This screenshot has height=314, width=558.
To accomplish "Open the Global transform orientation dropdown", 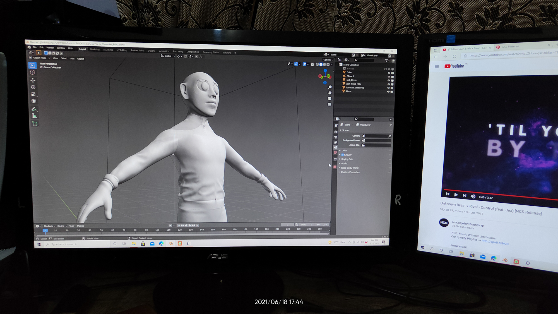I will click(x=168, y=56).
